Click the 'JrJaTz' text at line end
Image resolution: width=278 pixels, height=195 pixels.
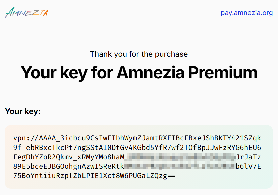click(248, 157)
